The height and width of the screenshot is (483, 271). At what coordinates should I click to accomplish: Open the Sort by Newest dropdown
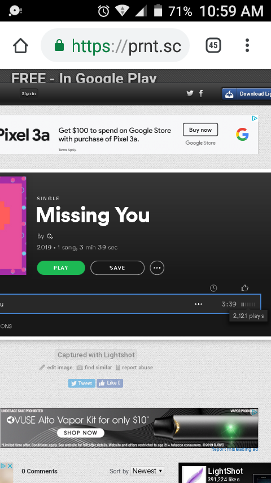pos(147,471)
